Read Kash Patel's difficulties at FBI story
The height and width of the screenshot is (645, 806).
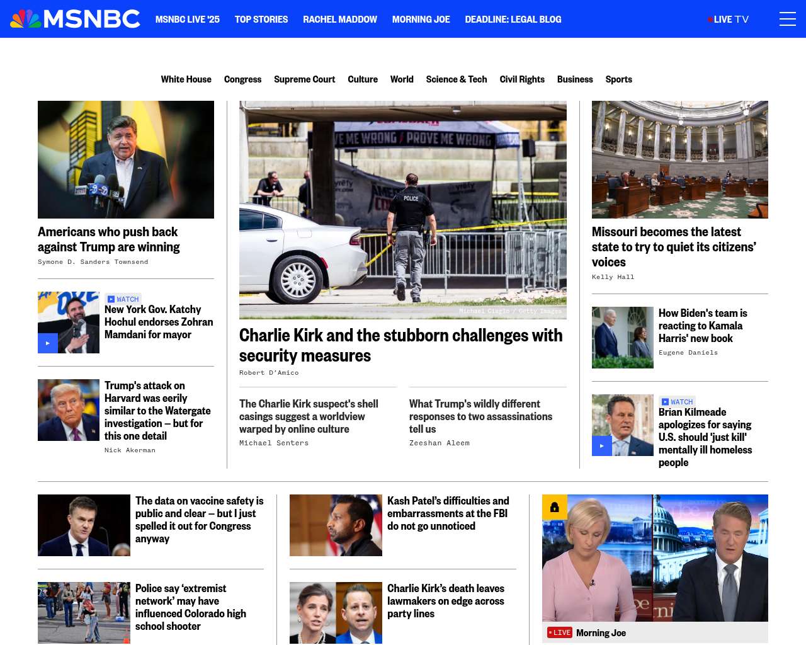click(448, 513)
